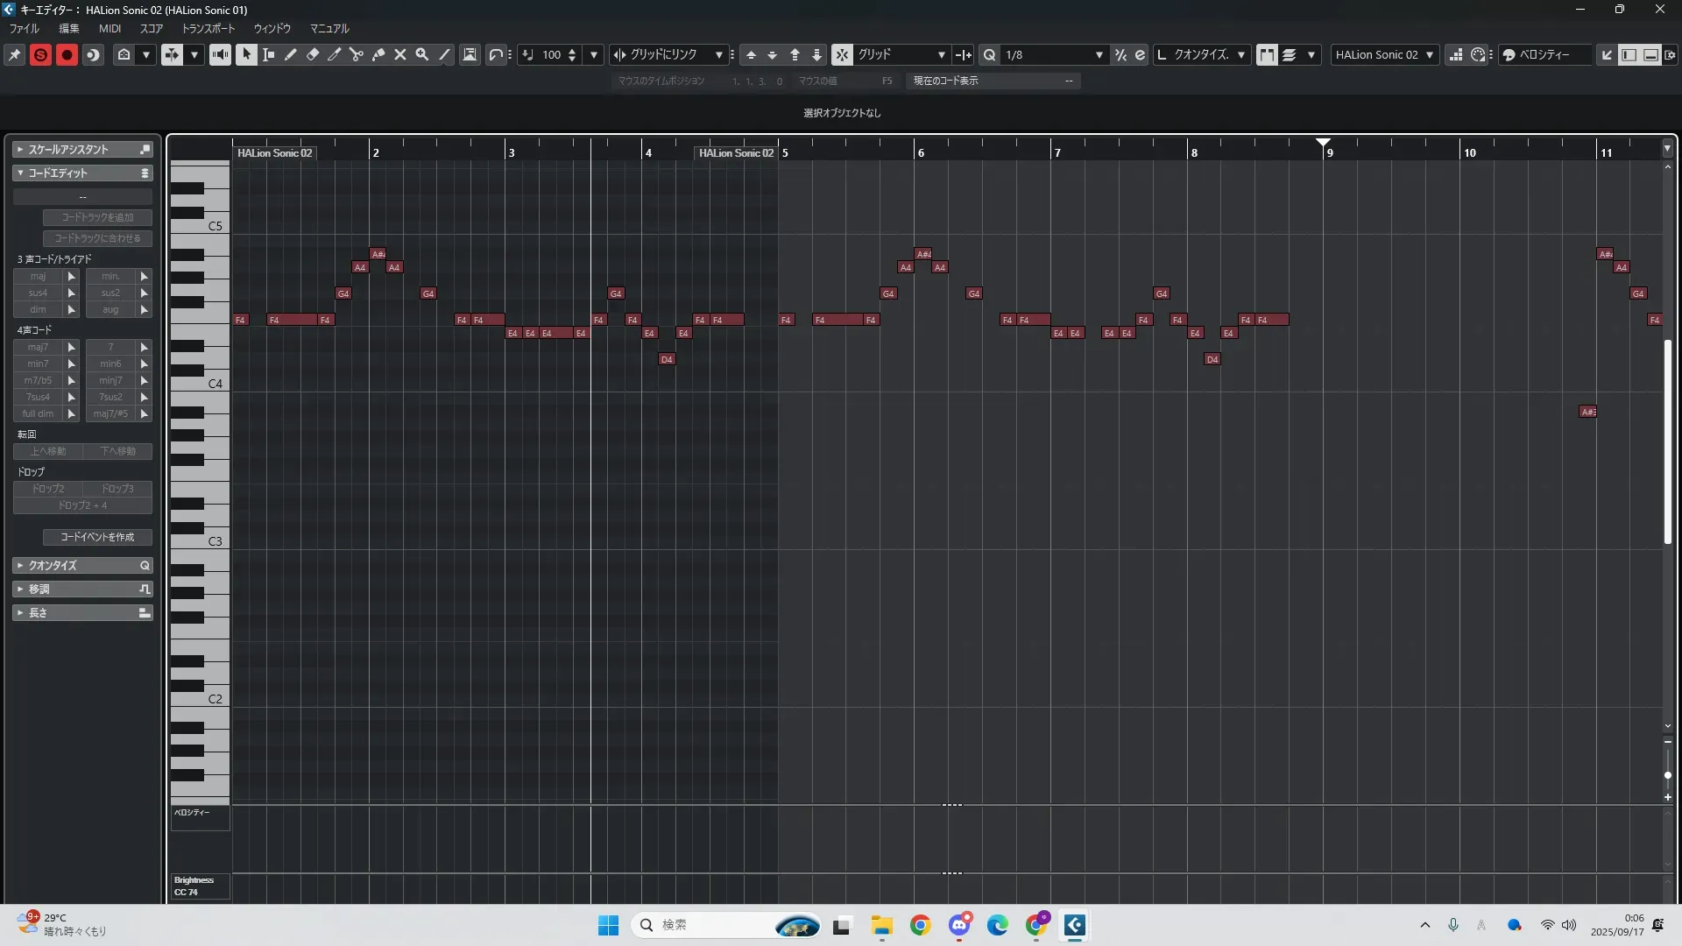
Task: Select the Zoom magnifier tool
Action: [421, 54]
